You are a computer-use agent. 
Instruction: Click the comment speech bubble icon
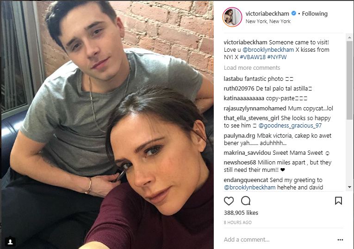point(246,200)
